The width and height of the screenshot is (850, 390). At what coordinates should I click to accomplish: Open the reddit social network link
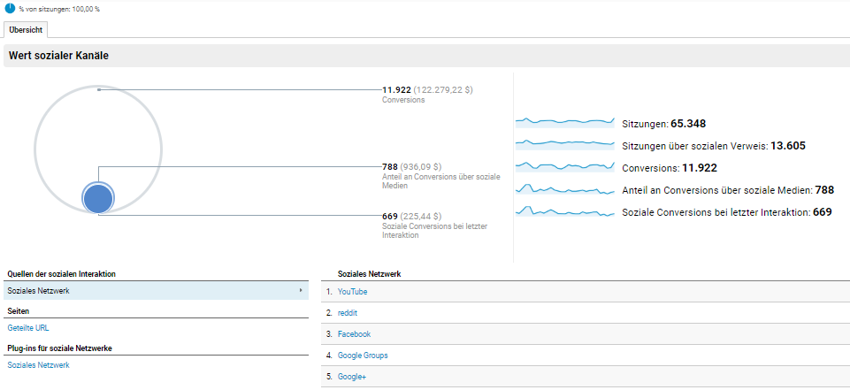(x=348, y=312)
